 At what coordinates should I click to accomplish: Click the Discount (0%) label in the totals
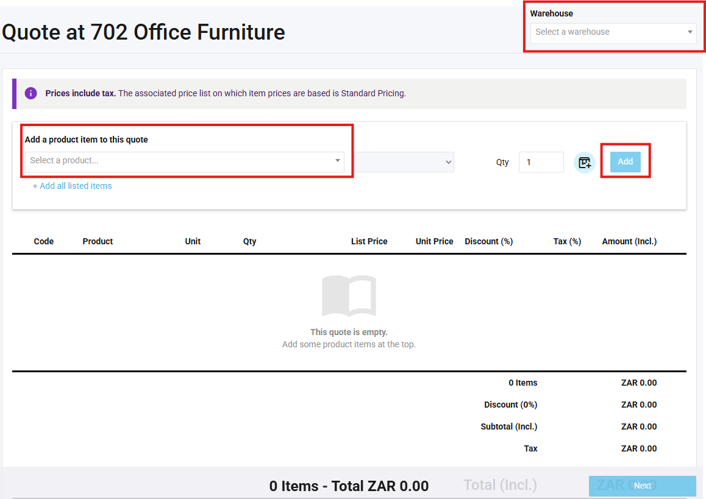[510, 405]
